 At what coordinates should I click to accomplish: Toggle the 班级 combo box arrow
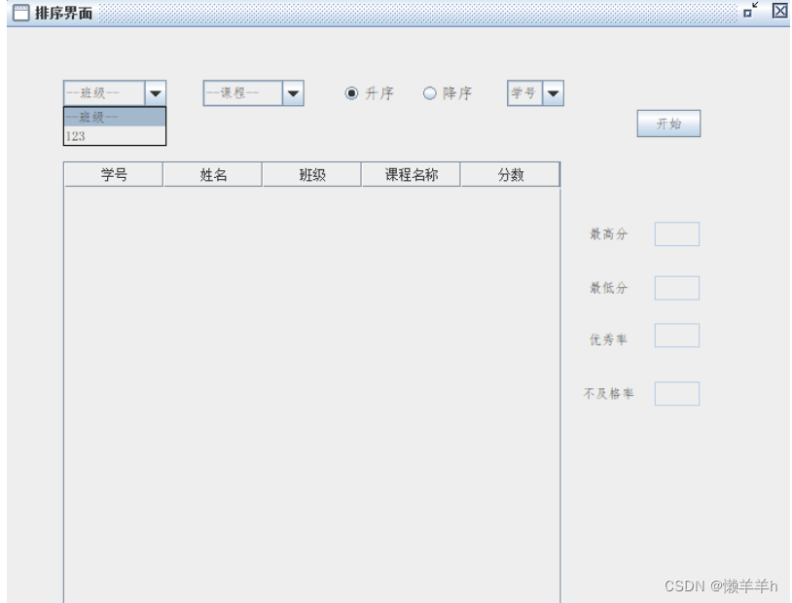(x=156, y=93)
